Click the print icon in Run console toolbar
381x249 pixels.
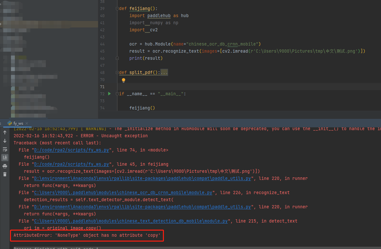5,166
